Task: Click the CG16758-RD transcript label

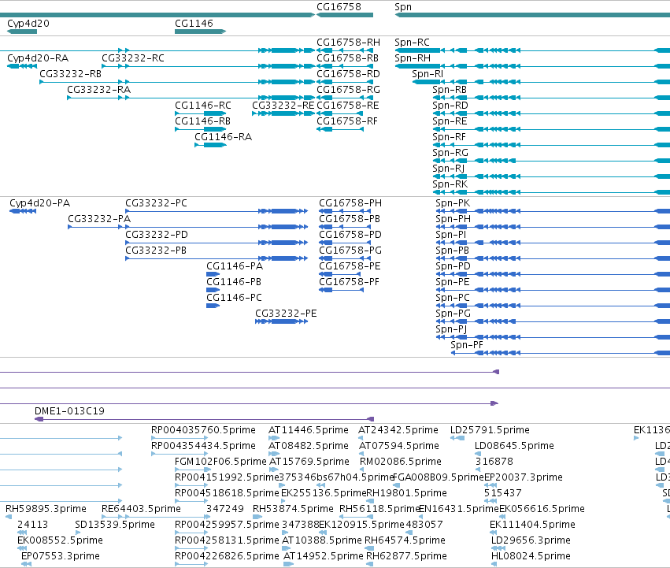Action: [x=348, y=74]
